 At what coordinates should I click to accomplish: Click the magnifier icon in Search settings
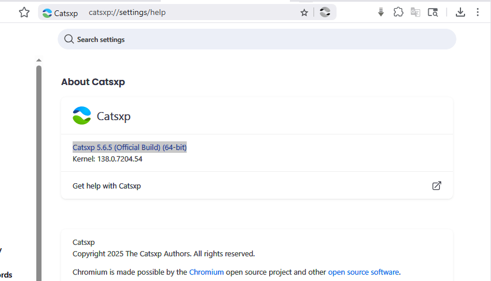pos(69,39)
